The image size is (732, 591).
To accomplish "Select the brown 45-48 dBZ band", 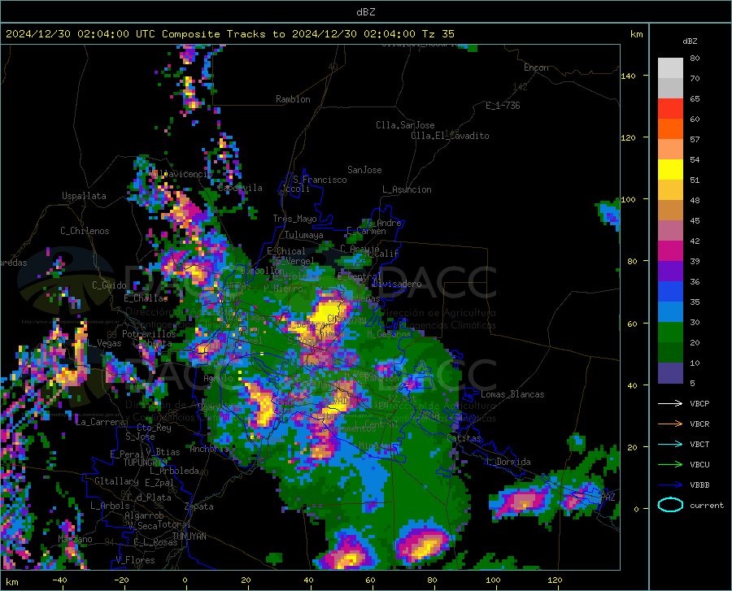I will 670,211.
